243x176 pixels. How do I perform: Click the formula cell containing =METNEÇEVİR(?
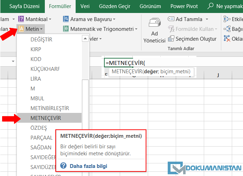[x=119, y=63]
